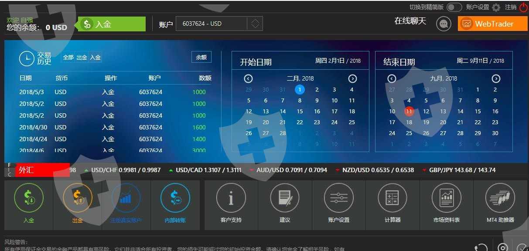This screenshot has height=251, width=529.
Task: Click the red 外汇 ticker category label
Action: [42, 170]
